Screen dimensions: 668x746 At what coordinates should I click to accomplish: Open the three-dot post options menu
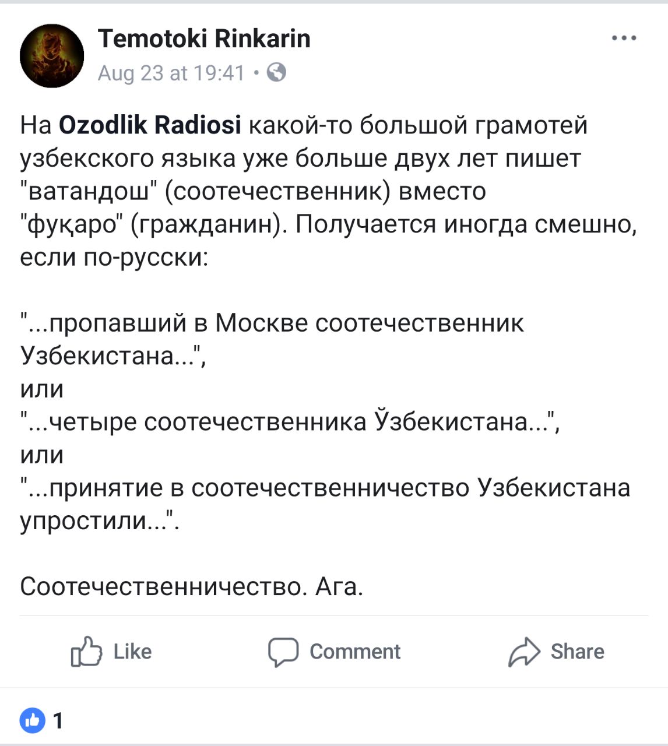point(624,38)
